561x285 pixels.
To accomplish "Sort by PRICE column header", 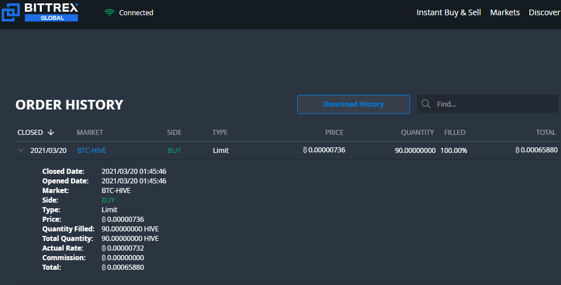I will click(x=334, y=132).
